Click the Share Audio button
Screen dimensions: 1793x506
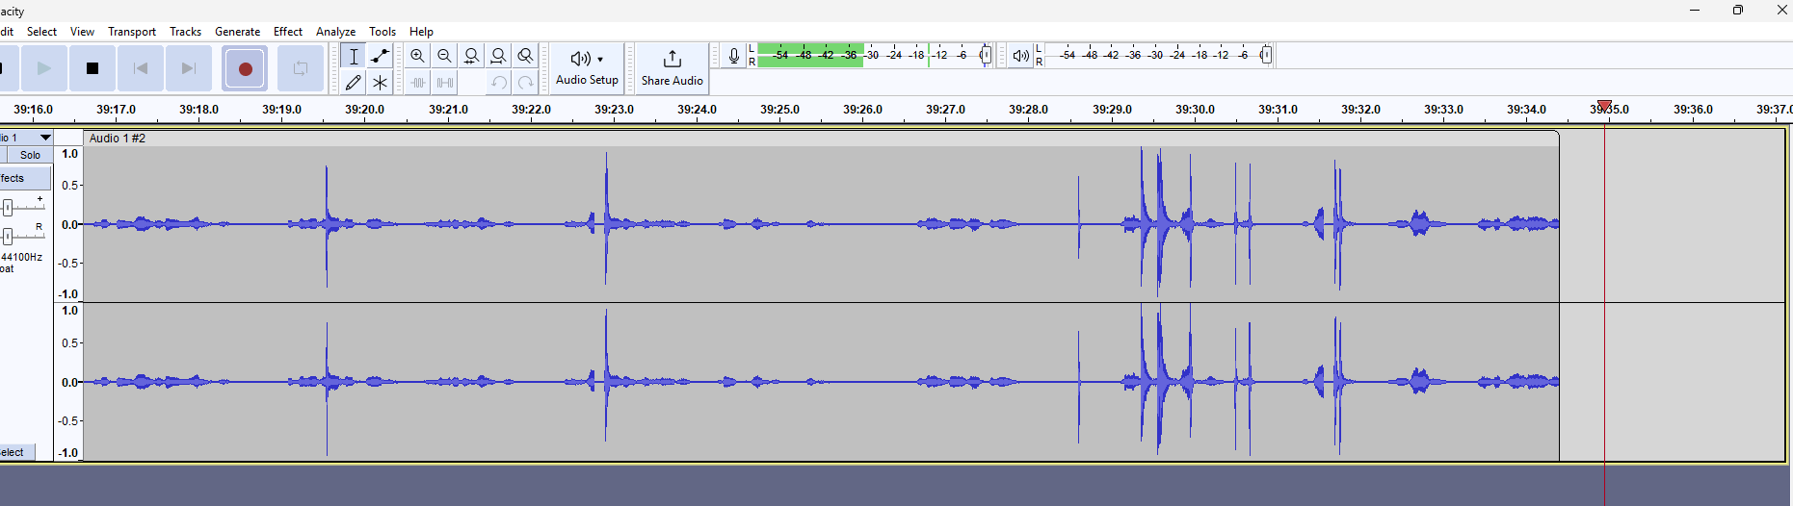point(672,67)
